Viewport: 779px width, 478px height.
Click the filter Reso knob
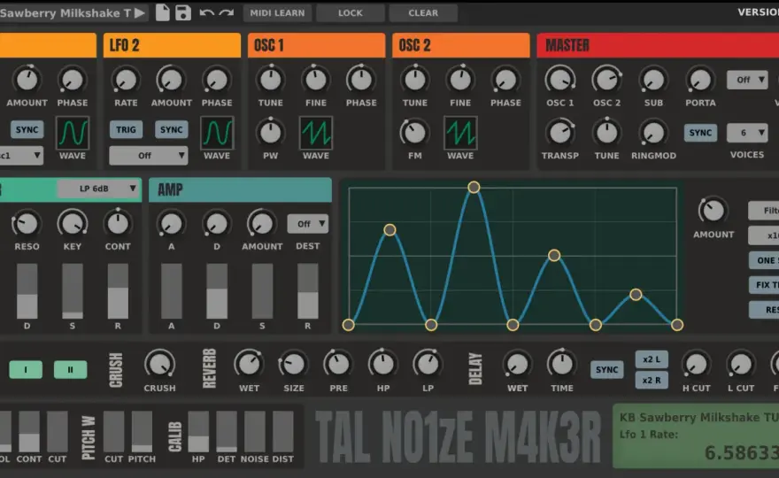(x=27, y=224)
